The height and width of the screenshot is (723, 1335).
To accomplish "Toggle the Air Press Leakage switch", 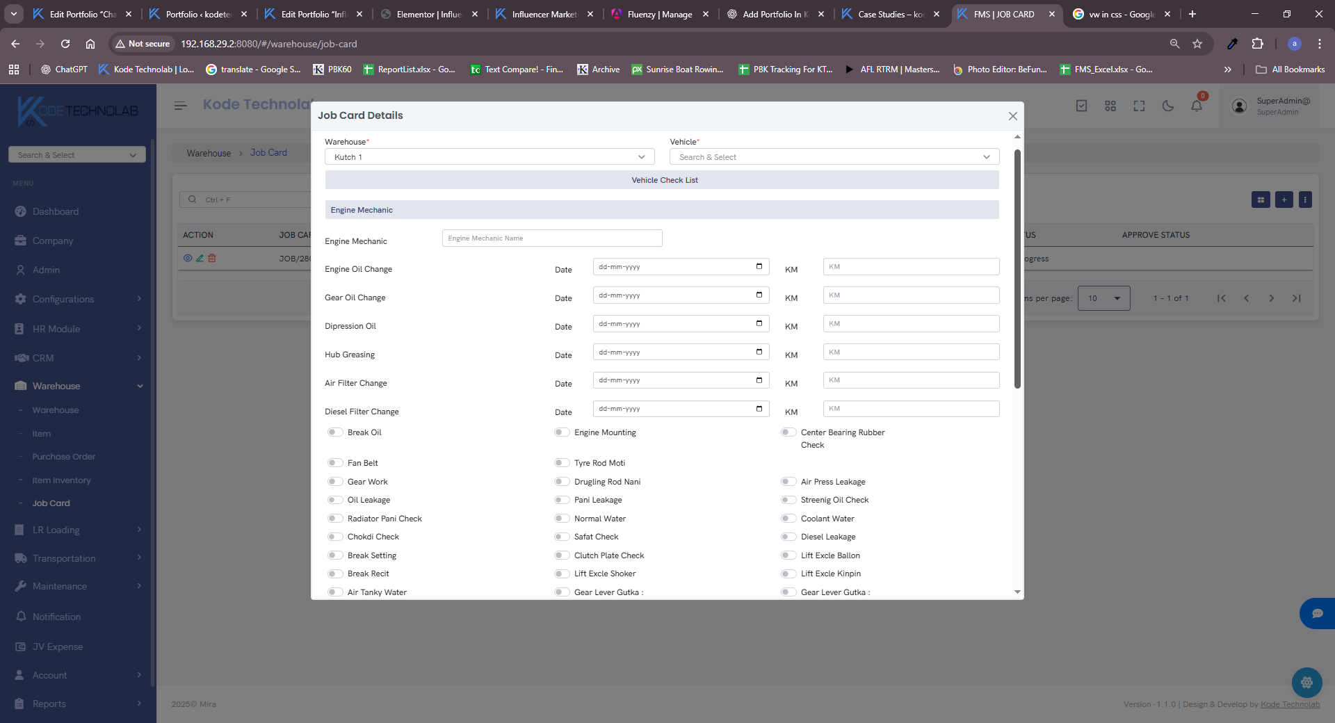I will point(788,482).
